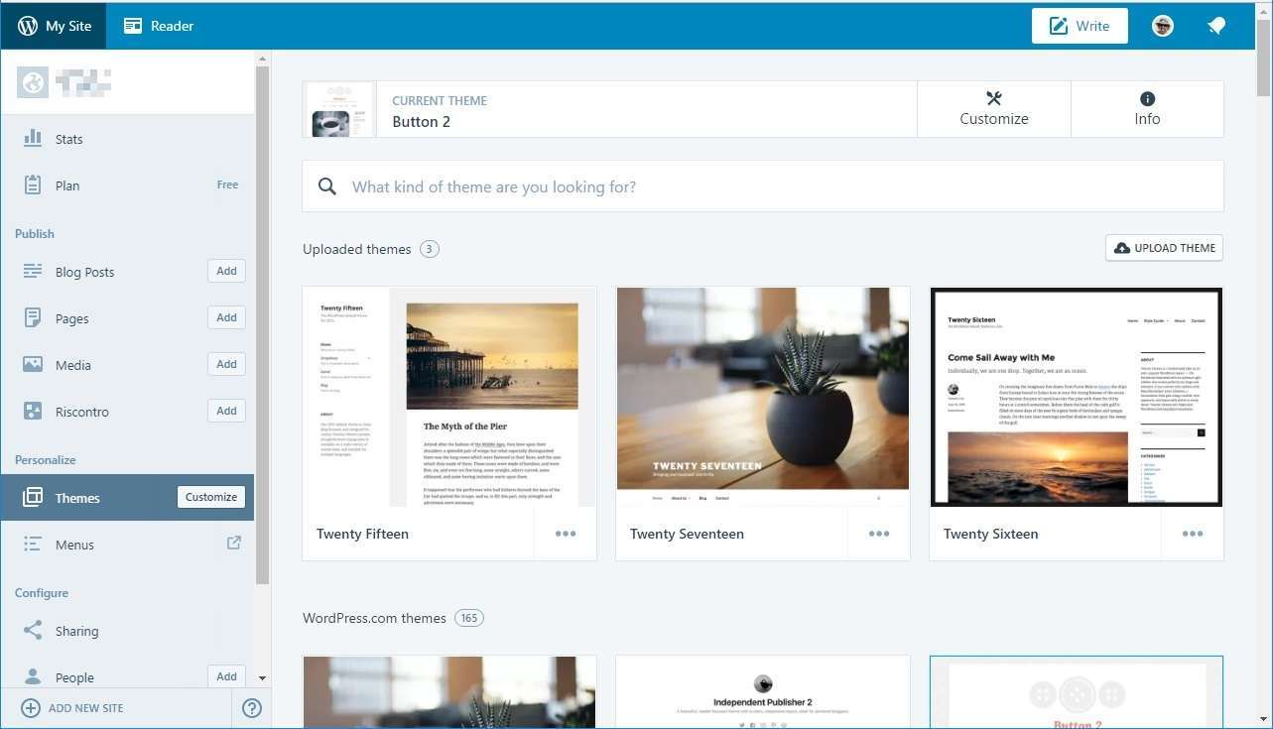Open Media in the sidebar
The image size is (1273, 729).
tap(72, 365)
